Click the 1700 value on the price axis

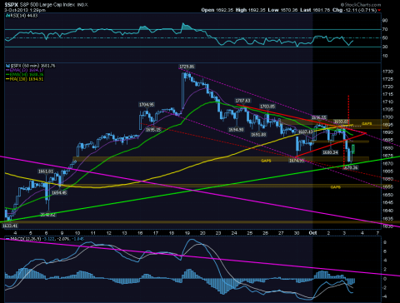387,117
